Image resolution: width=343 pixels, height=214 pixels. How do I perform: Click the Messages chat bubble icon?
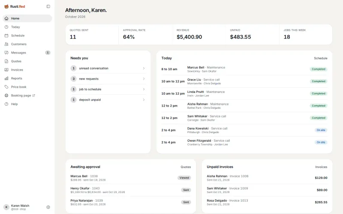6,53
